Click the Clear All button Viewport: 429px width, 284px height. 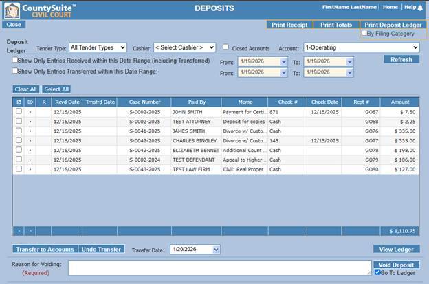click(25, 89)
